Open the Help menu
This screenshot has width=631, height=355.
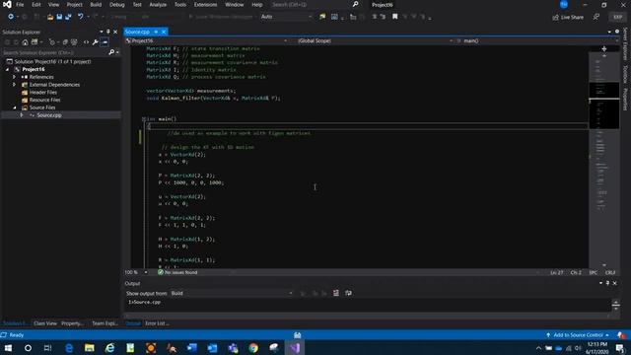pyautogui.click(x=257, y=5)
